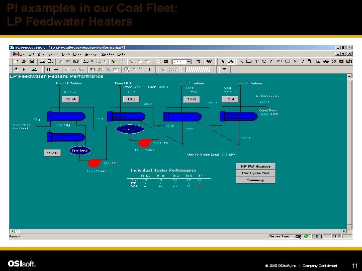The image size is (362, 271).
Task: Select the Run mode pointer arrow
Action: tap(223, 62)
